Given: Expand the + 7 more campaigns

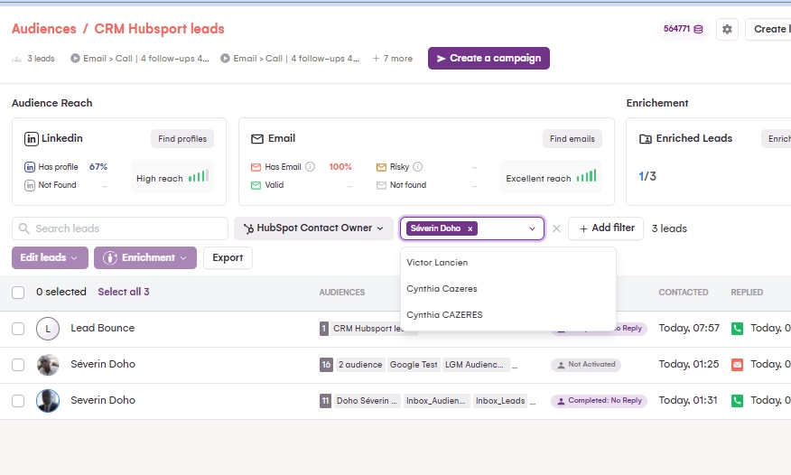Looking at the screenshot, I should click(393, 59).
